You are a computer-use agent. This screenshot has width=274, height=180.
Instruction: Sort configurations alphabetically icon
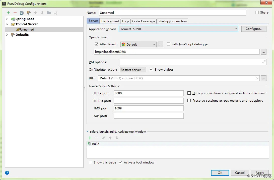point(55,13)
